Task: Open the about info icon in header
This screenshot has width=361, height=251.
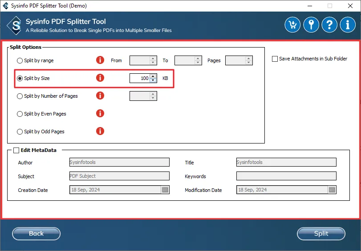Action: 348,25
